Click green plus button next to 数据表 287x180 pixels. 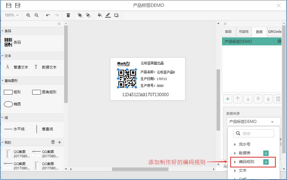pyautogui.click(x=266, y=153)
